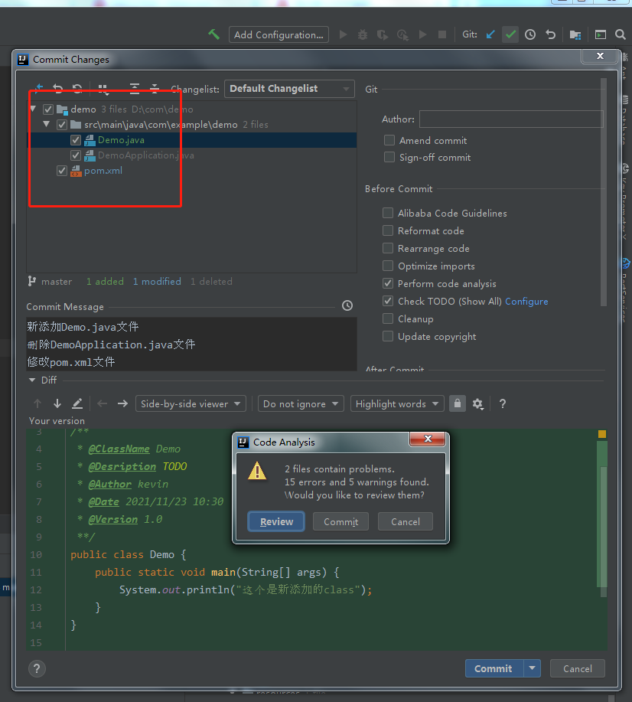632x702 pixels.
Task: Open the Side-by-side viewer dropdown
Action: [191, 404]
